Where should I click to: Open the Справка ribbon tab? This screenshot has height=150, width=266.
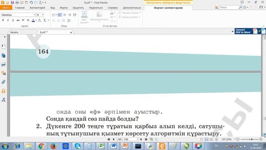click(x=113, y=7)
